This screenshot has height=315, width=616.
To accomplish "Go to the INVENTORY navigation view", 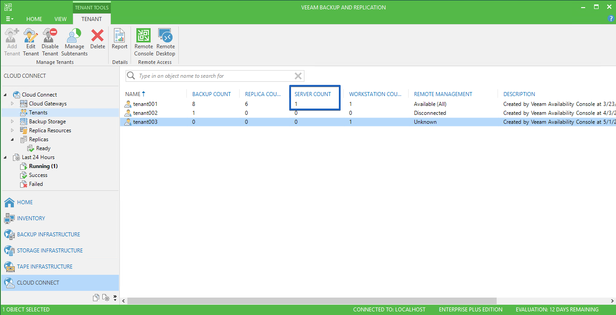I will (x=59, y=218).
